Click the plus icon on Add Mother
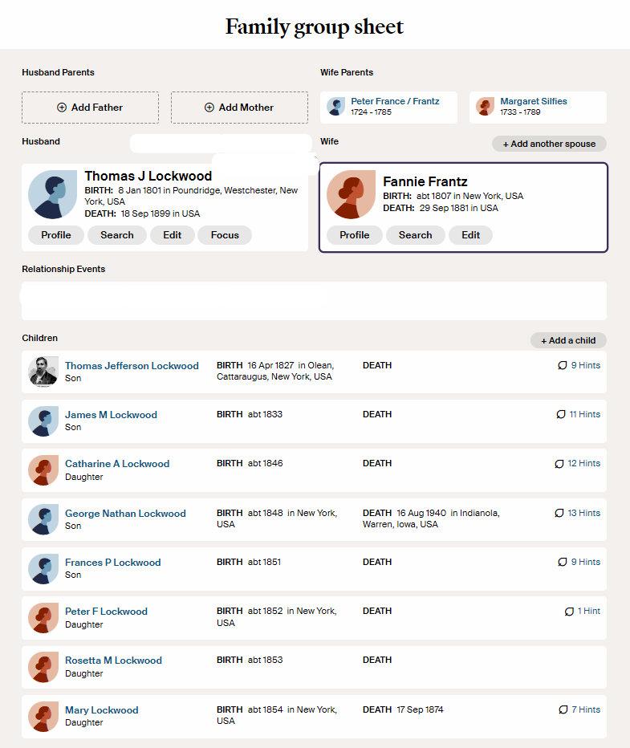Screen dimensions: 630x748 click(x=209, y=108)
